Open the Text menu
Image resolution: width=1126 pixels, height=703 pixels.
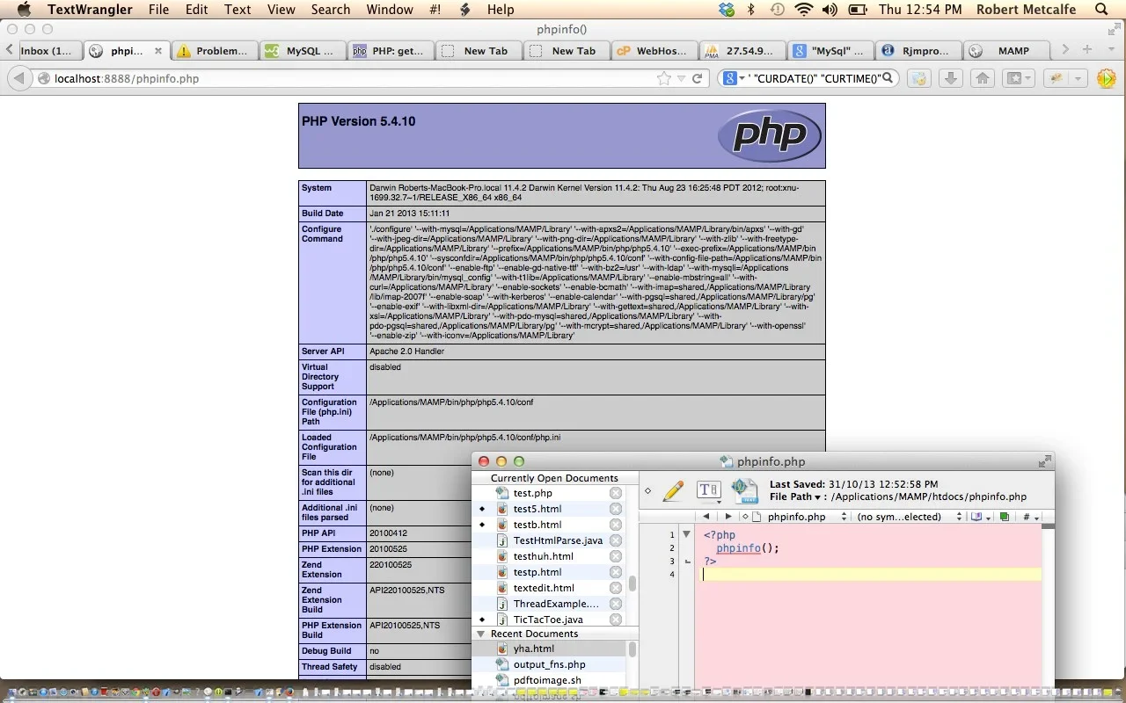238,10
